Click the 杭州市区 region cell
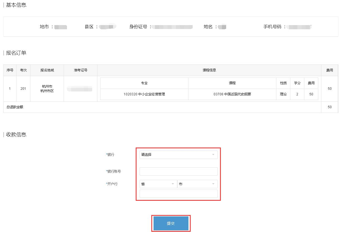The width and height of the screenshot is (342, 232). point(47,91)
